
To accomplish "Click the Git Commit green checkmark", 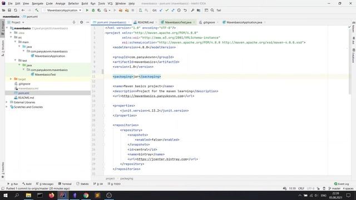I will 167,10.
